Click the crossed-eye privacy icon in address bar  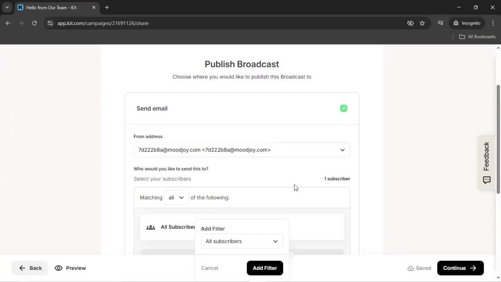click(x=410, y=23)
